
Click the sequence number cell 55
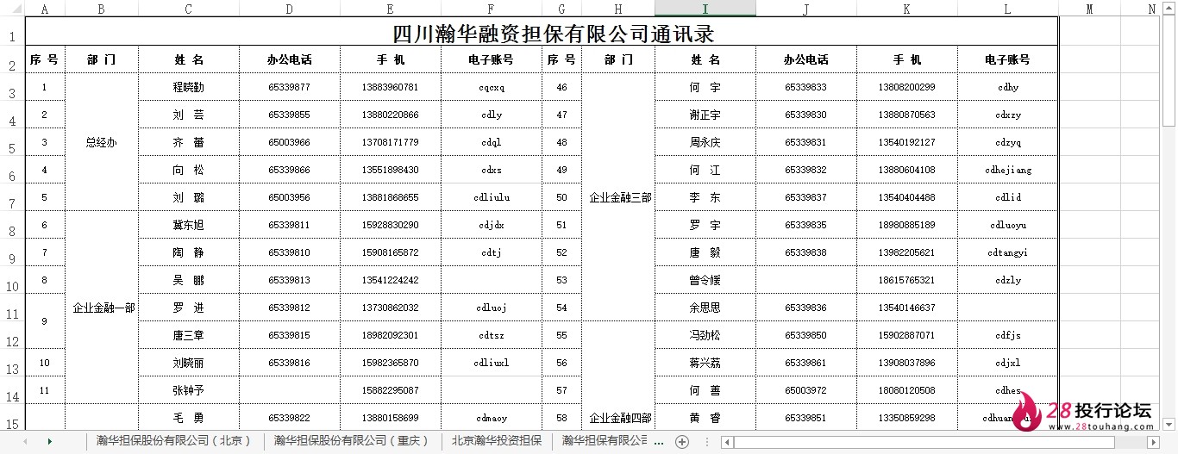(562, 335)
